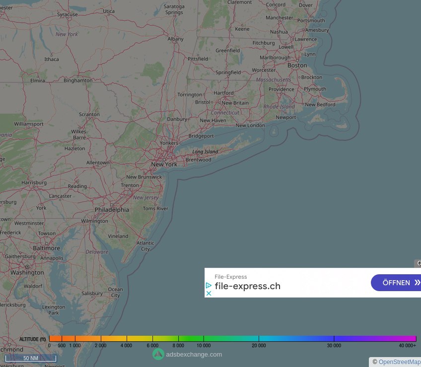Viewport: 421px width, 367px height.
Task: Click the Boston label on the map
Action: point(297,65)
